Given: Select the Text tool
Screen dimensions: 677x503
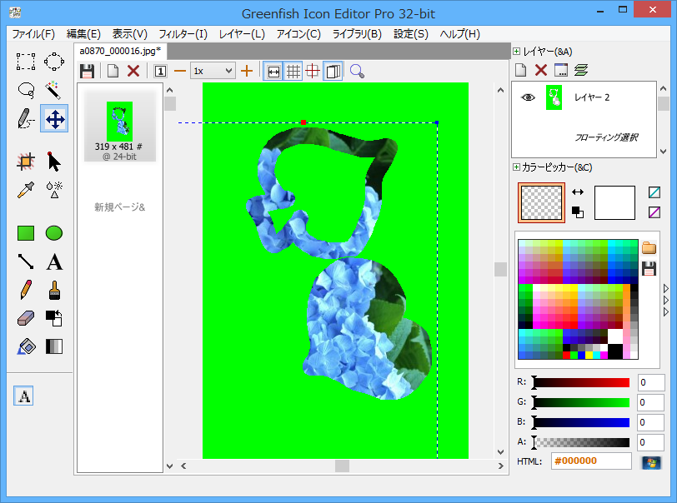Looking at the screenshot, I should click(54, 262).
